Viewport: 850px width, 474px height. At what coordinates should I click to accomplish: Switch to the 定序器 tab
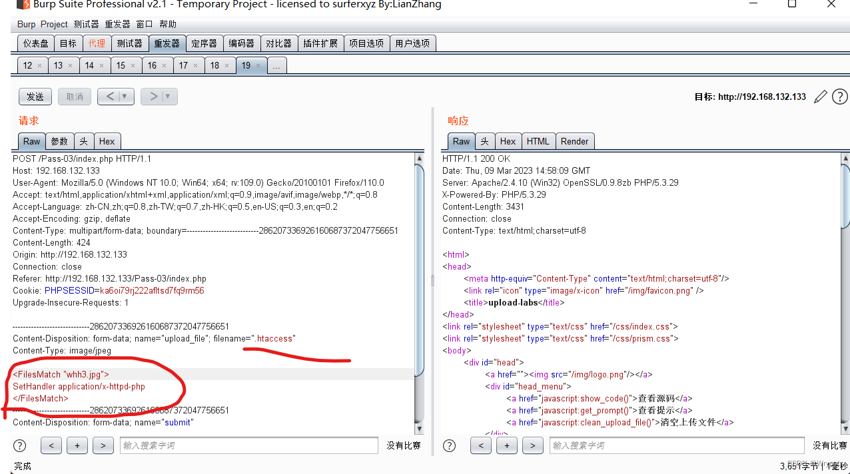click(x=204, y=43)
